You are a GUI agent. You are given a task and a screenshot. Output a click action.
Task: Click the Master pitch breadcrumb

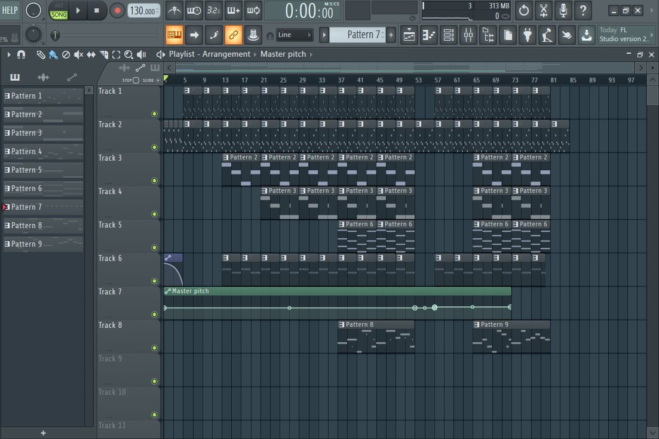tap(283, 54)
